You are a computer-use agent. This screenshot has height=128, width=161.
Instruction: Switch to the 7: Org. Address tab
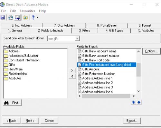64,25
